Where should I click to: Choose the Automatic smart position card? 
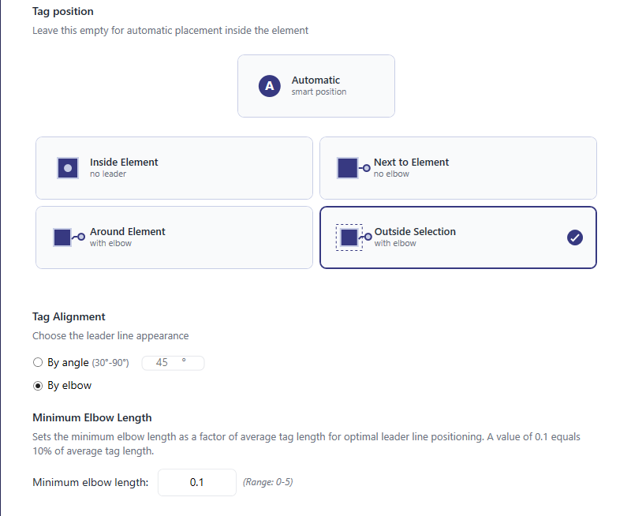pos(315,86)
